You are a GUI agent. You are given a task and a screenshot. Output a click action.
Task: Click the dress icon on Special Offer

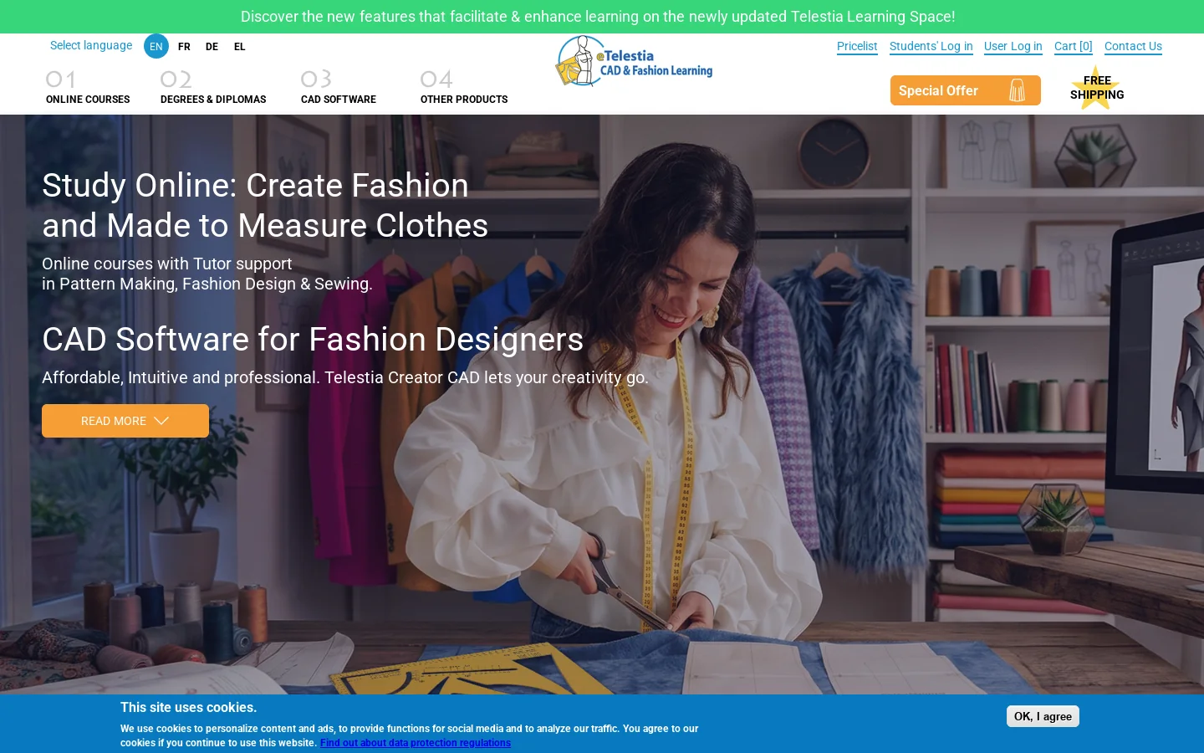pos(1017,90)
